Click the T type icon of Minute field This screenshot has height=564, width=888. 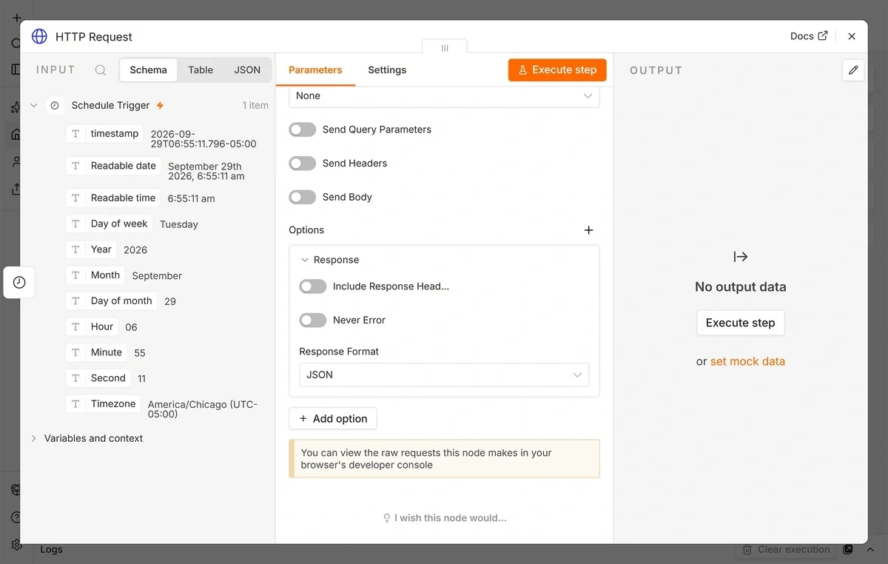pos(75,352)
